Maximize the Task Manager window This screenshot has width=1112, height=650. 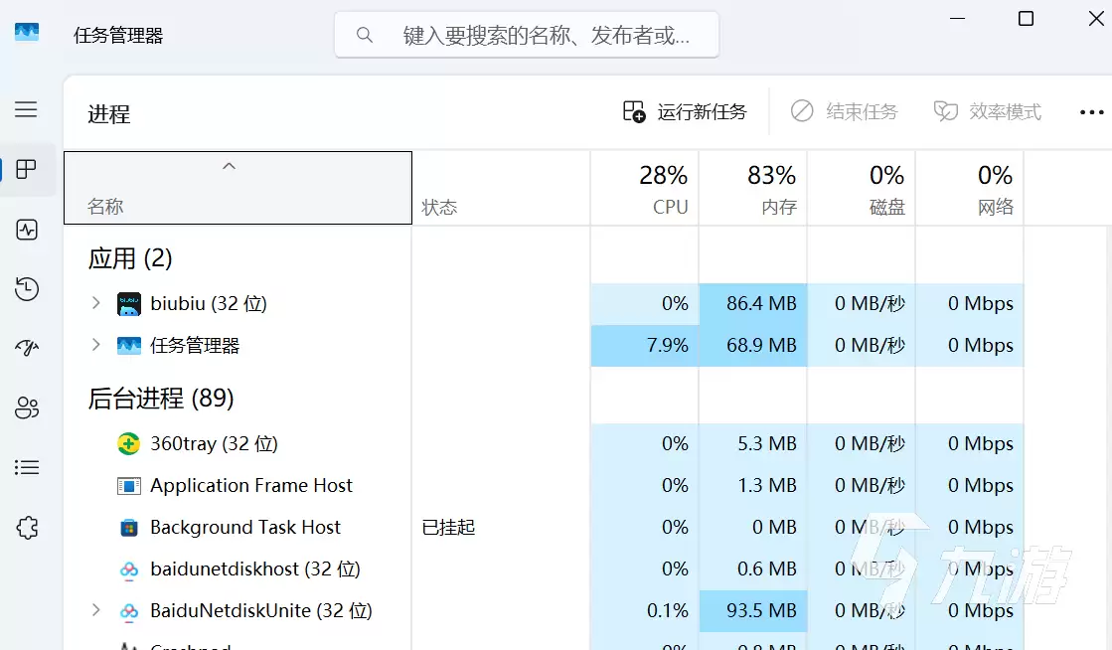click(x=1026, y=19)
